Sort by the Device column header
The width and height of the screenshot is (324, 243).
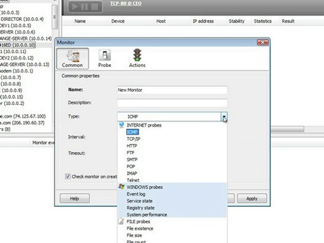118,21
